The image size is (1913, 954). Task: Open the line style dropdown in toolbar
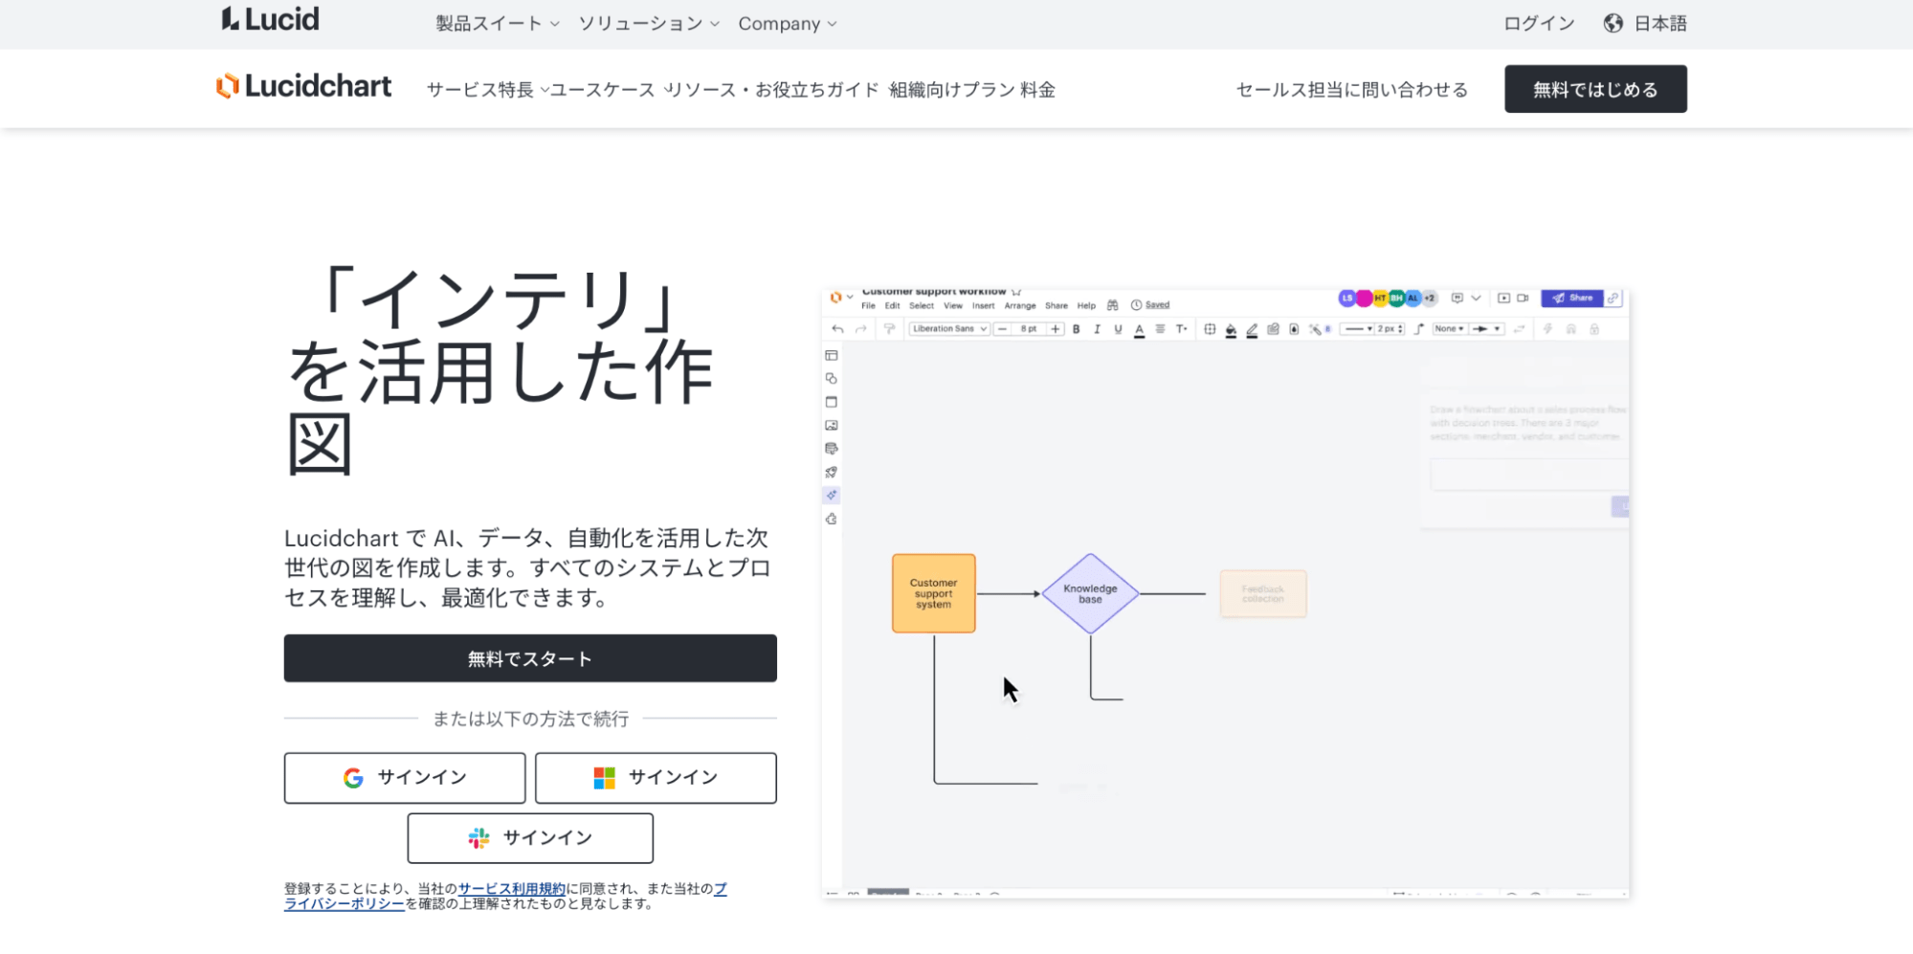[x=1358, y=329]
